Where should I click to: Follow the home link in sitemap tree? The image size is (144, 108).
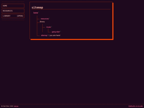[36, 13]
